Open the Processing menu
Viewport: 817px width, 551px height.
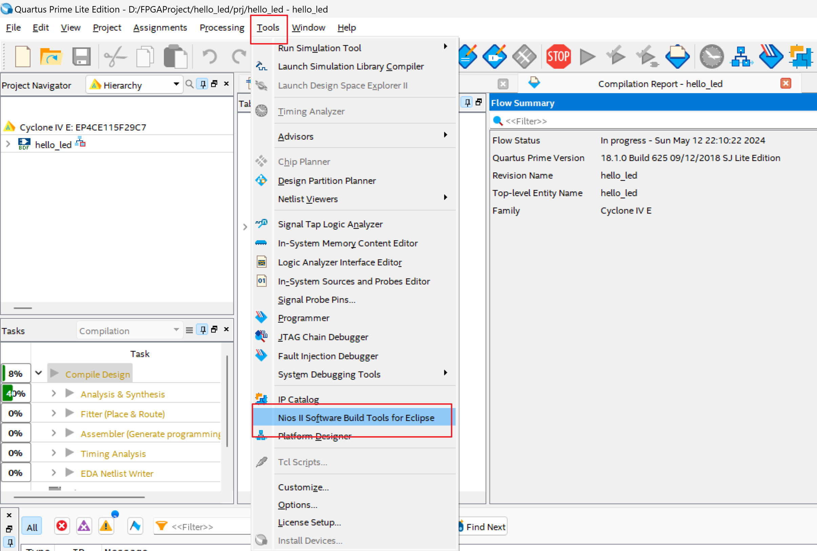coord(222,27)
